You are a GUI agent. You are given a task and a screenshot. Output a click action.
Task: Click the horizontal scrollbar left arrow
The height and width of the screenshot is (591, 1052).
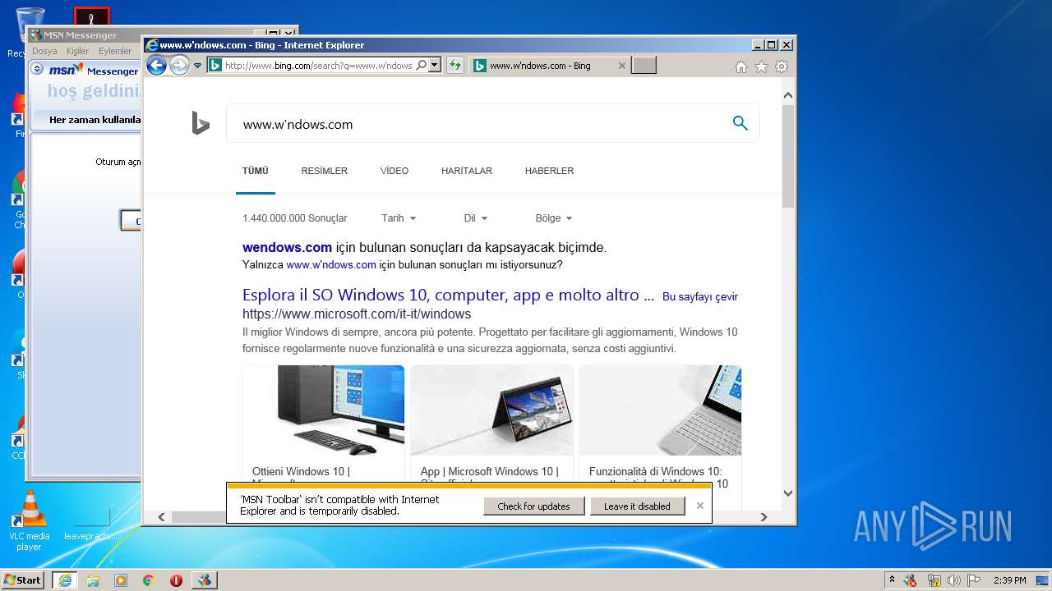pyautogui.click(x=161, y=517)
